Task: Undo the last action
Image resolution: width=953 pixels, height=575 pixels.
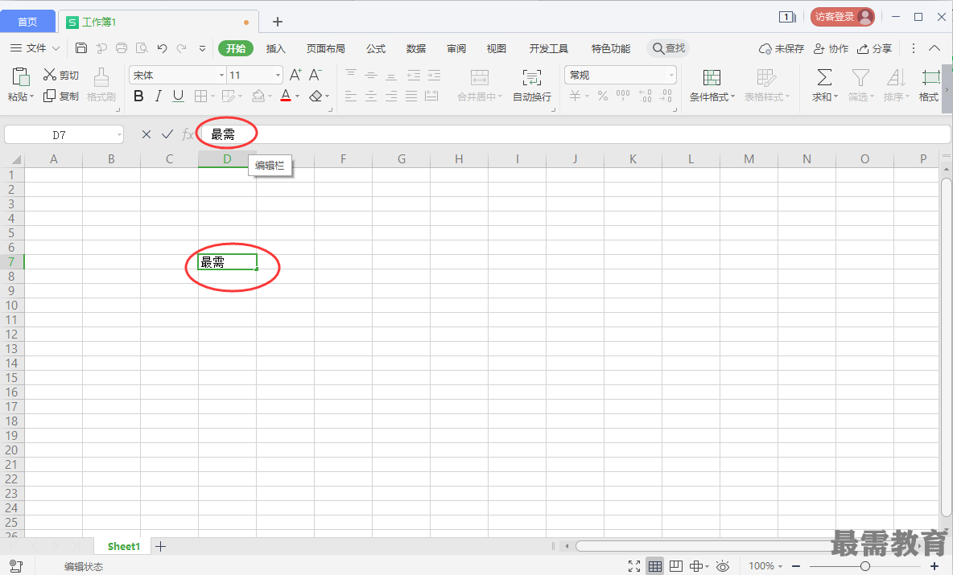Action: click(162, 48)
